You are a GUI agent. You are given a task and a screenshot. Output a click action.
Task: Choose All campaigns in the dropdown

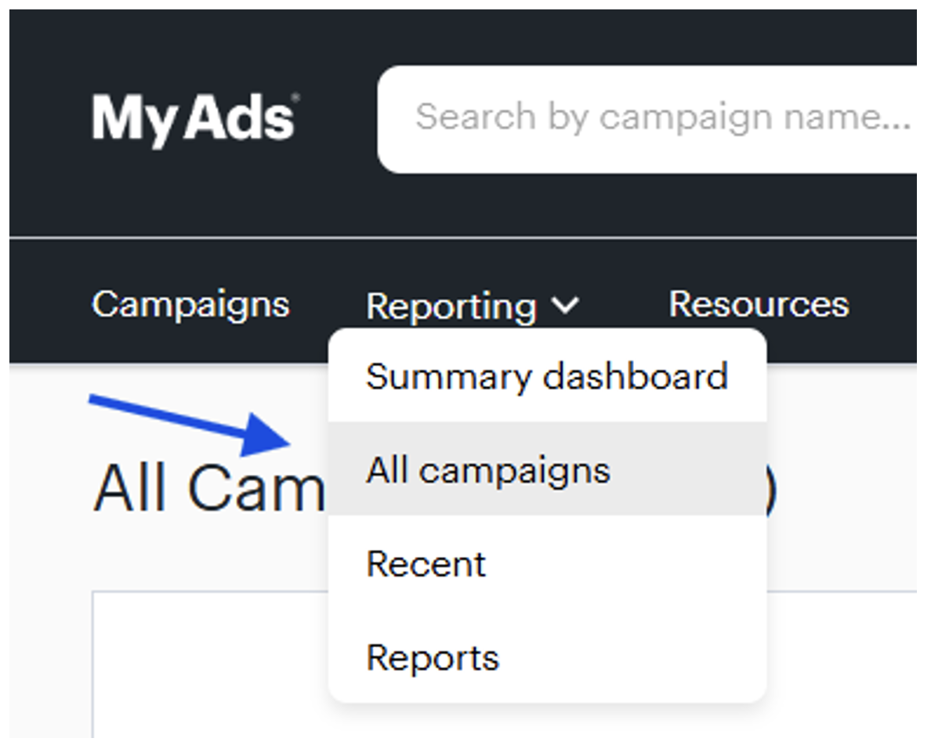487,470
